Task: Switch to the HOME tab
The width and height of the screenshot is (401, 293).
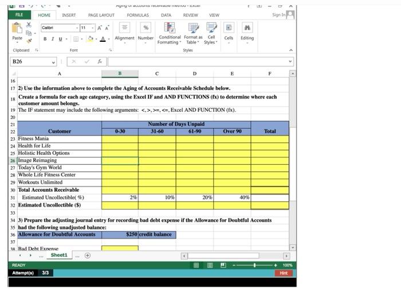Action: (x=44, y=15)
